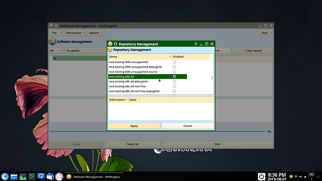Close the Repository Management dialog
The image size is (322, 181).
[x=212, y=44]
